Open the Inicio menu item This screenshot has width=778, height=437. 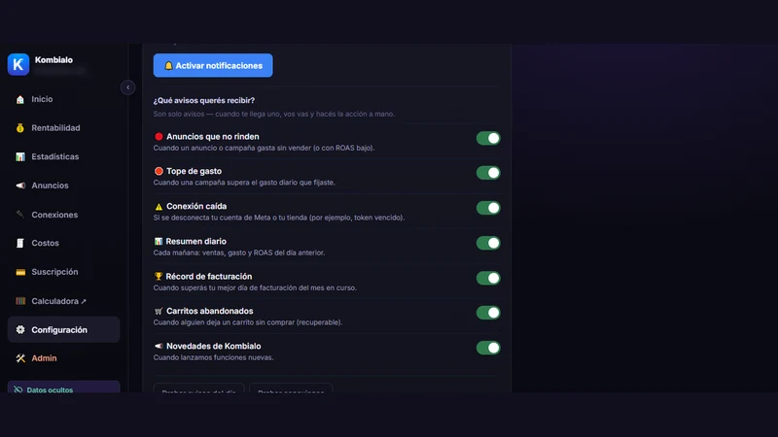[63, 99]
